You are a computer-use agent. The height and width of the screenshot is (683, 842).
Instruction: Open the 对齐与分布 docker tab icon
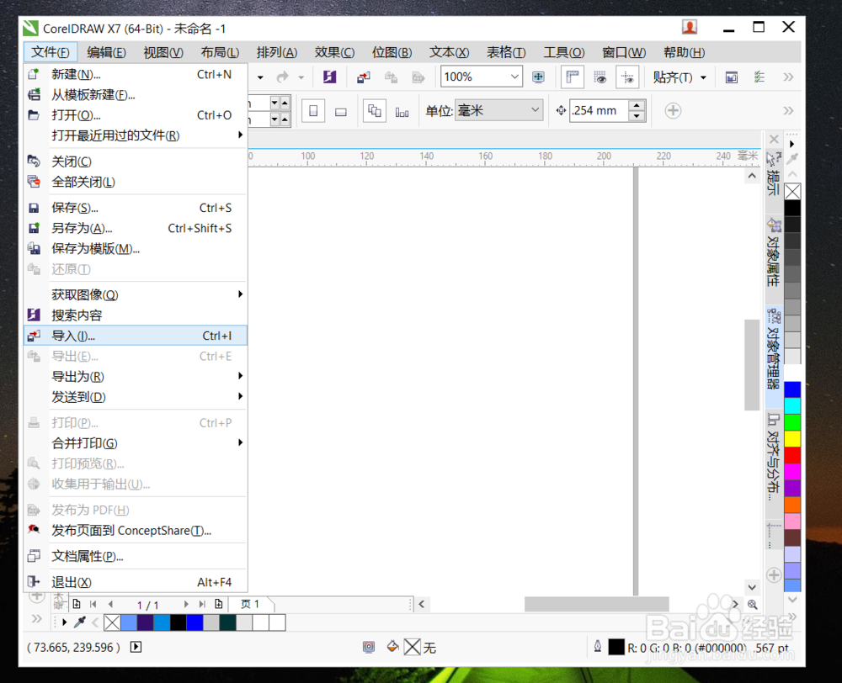coord(775,447)
